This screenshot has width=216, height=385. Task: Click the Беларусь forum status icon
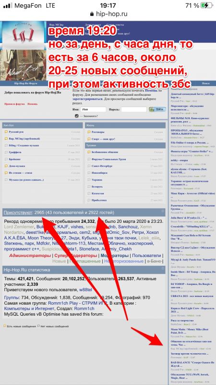tap(89, 187)
